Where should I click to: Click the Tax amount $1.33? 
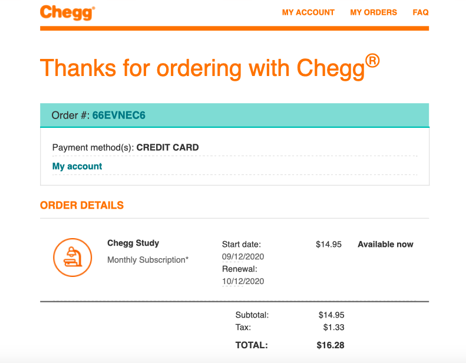tap(334, 327)
